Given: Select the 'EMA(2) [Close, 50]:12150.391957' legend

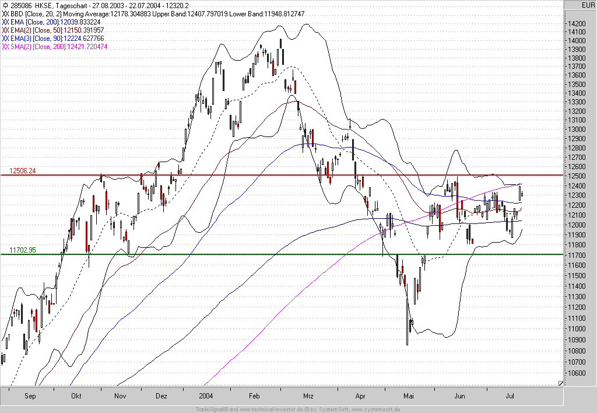Looking at the screenshot, I should [53, 30].
